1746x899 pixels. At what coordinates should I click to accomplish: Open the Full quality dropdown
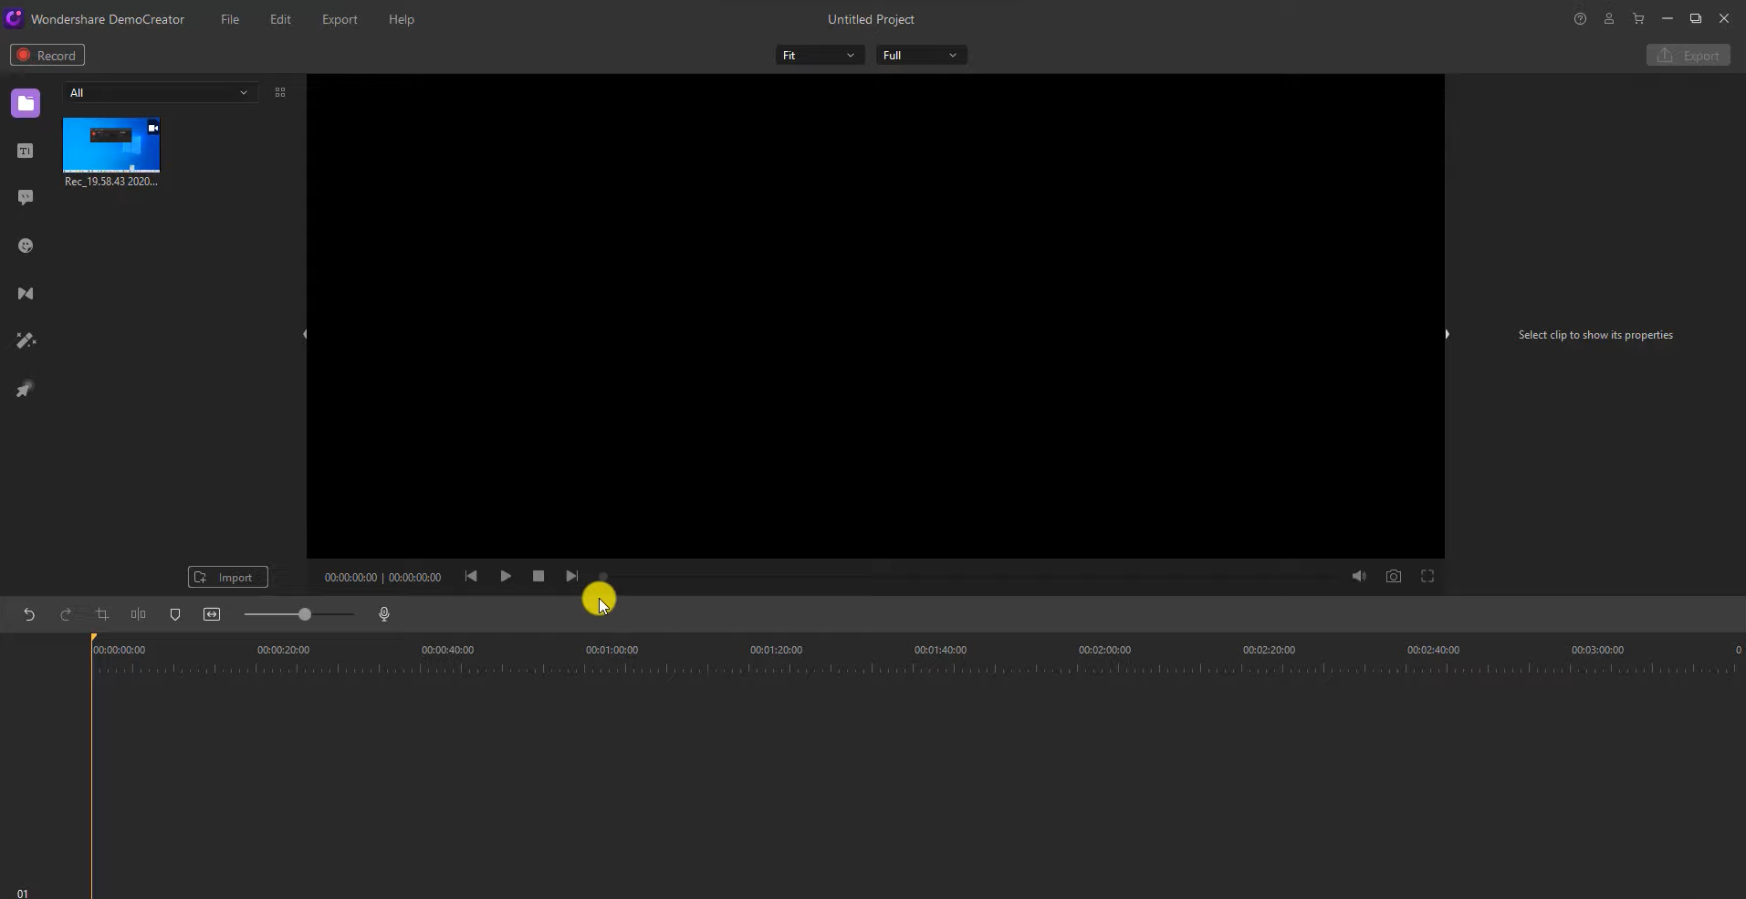click(x=921, y=55)
